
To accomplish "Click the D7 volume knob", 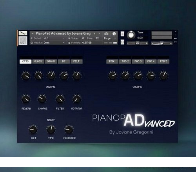I will pos(64,76).
